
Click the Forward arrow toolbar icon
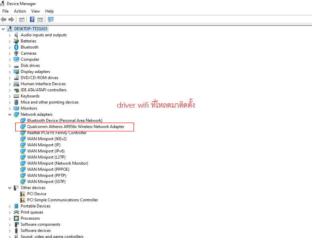(11, 19)
